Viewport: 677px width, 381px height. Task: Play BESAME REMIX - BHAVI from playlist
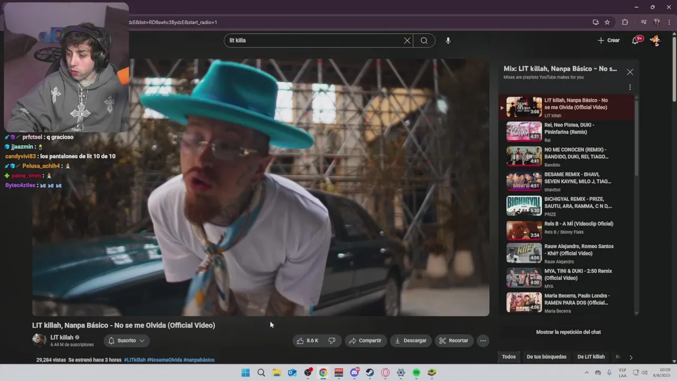pos(566,181)
